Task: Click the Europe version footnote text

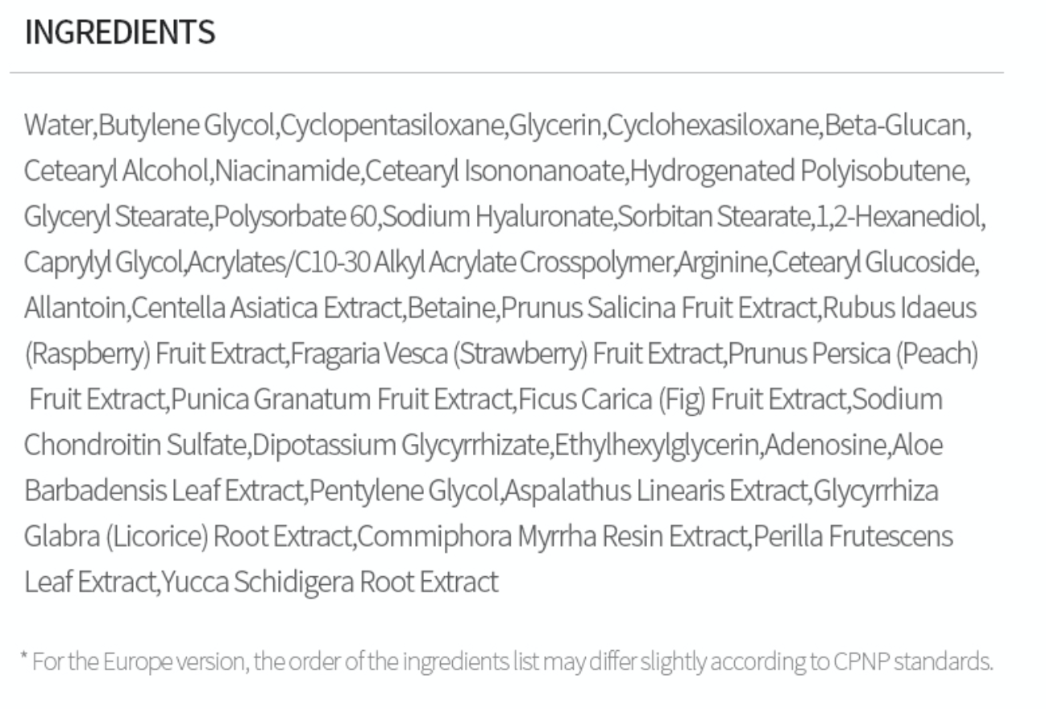Action: (x=506, y=662)
